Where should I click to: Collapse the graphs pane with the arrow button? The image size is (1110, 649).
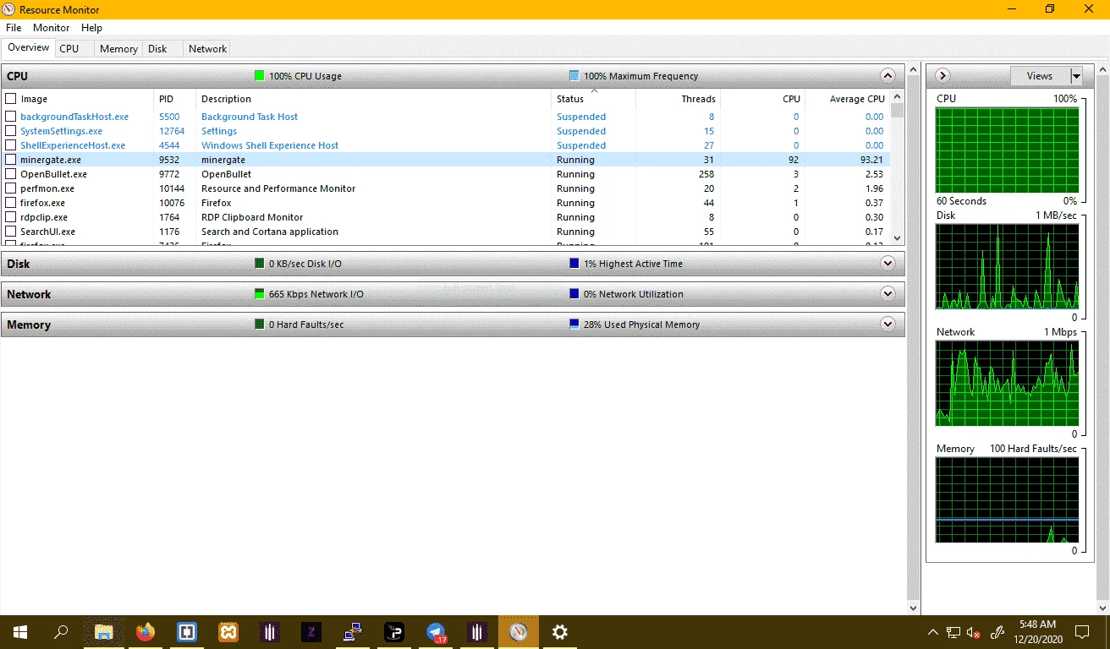(x=942, y=76)
